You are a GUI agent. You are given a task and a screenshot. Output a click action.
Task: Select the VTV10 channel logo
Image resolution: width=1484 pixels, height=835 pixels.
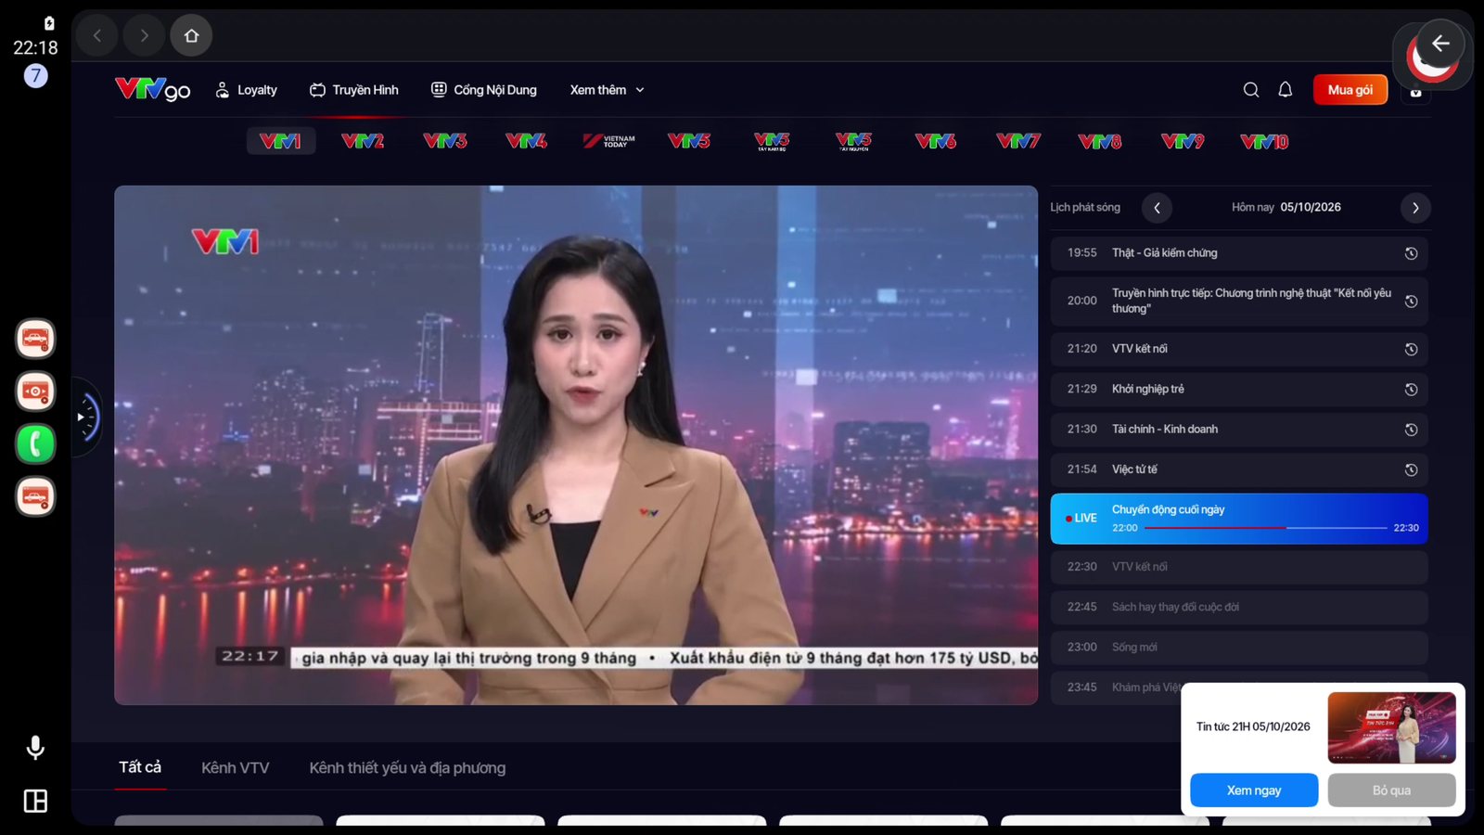(1264, 141)
